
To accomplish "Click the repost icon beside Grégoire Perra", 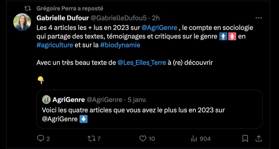I will (x=28, y=8).
